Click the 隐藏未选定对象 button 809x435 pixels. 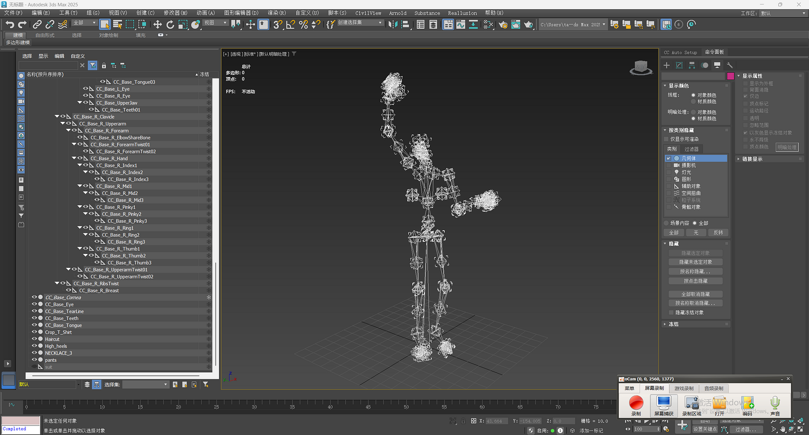point(696,262)
